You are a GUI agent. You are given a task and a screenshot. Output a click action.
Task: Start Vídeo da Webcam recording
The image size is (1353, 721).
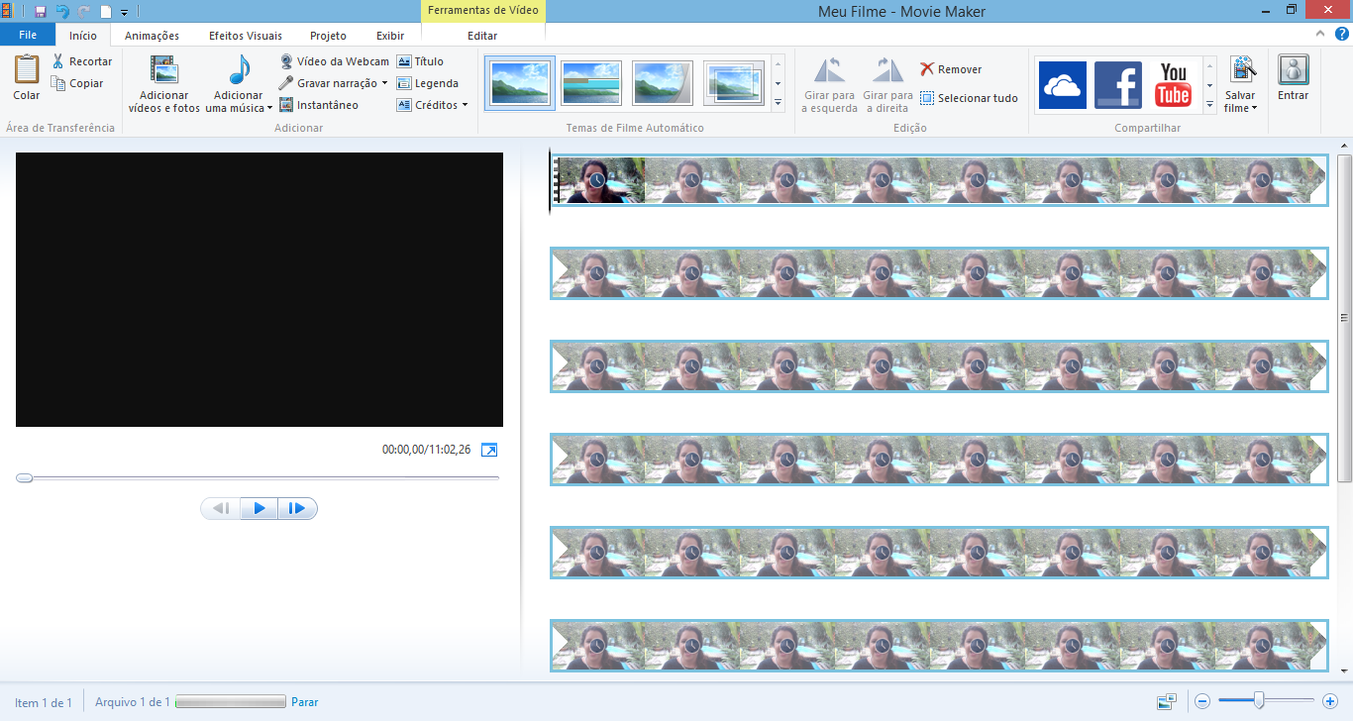point(335,61)
